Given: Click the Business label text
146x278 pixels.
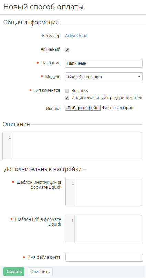Looking at the screenshot, I should [x=80, y=91].
